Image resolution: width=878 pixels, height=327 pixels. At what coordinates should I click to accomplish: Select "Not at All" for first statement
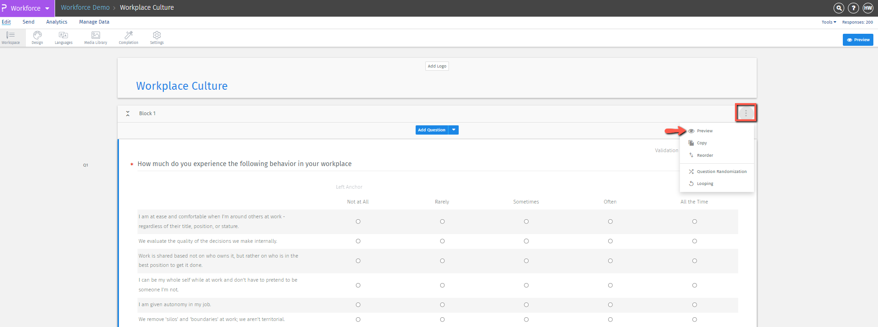tap(358, 222)
